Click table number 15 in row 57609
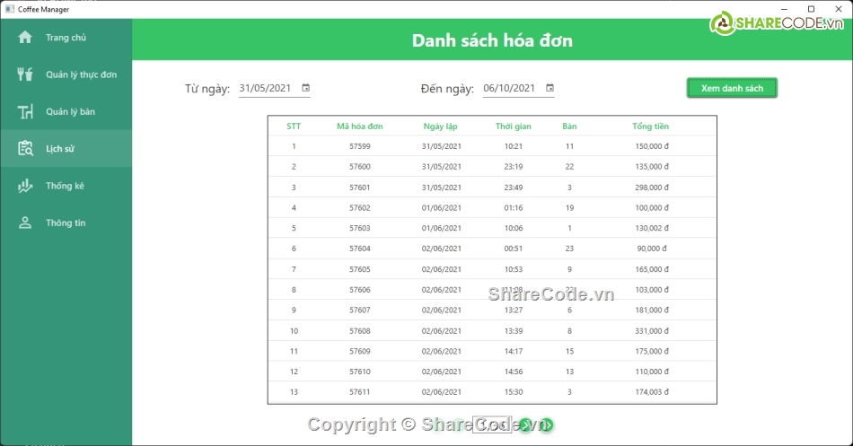 569,351
